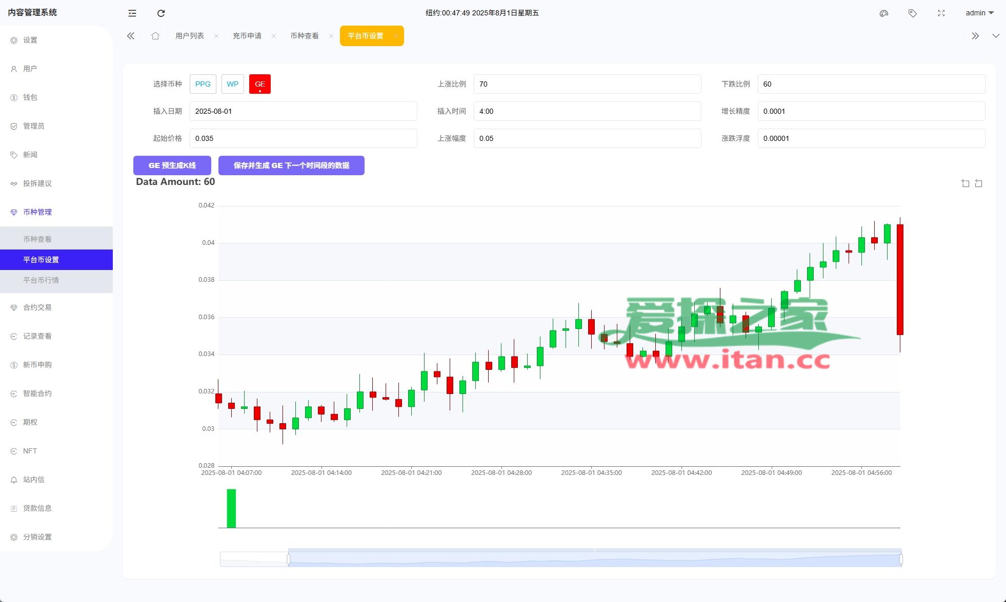Image resolution: width=1006 pixels, height=602 pixels.
Task: Expand the tab options down chevron
Action: tap(995, 36)
